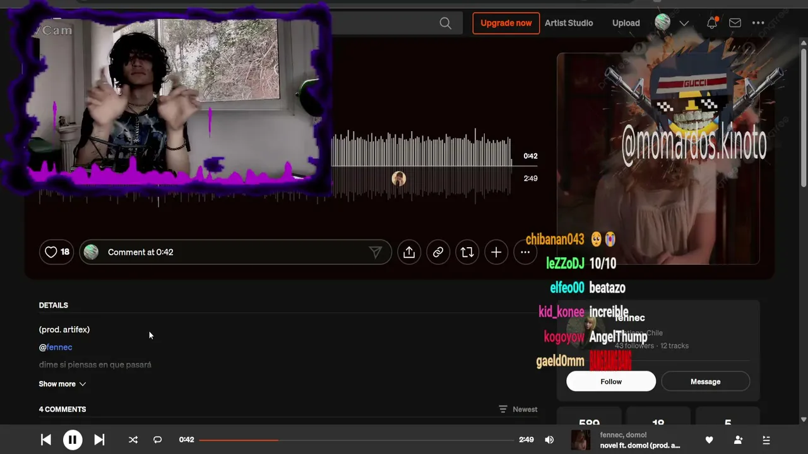The height and width of the screenshot is (454, 808).
Task: Toggle shuffle in the player bar
Action: tap(133, 440)
